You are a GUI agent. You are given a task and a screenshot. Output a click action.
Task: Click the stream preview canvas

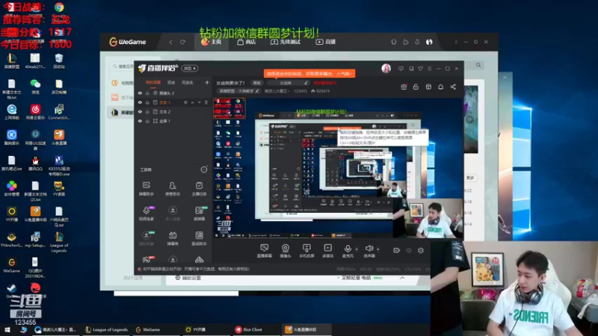pos(338,167)
